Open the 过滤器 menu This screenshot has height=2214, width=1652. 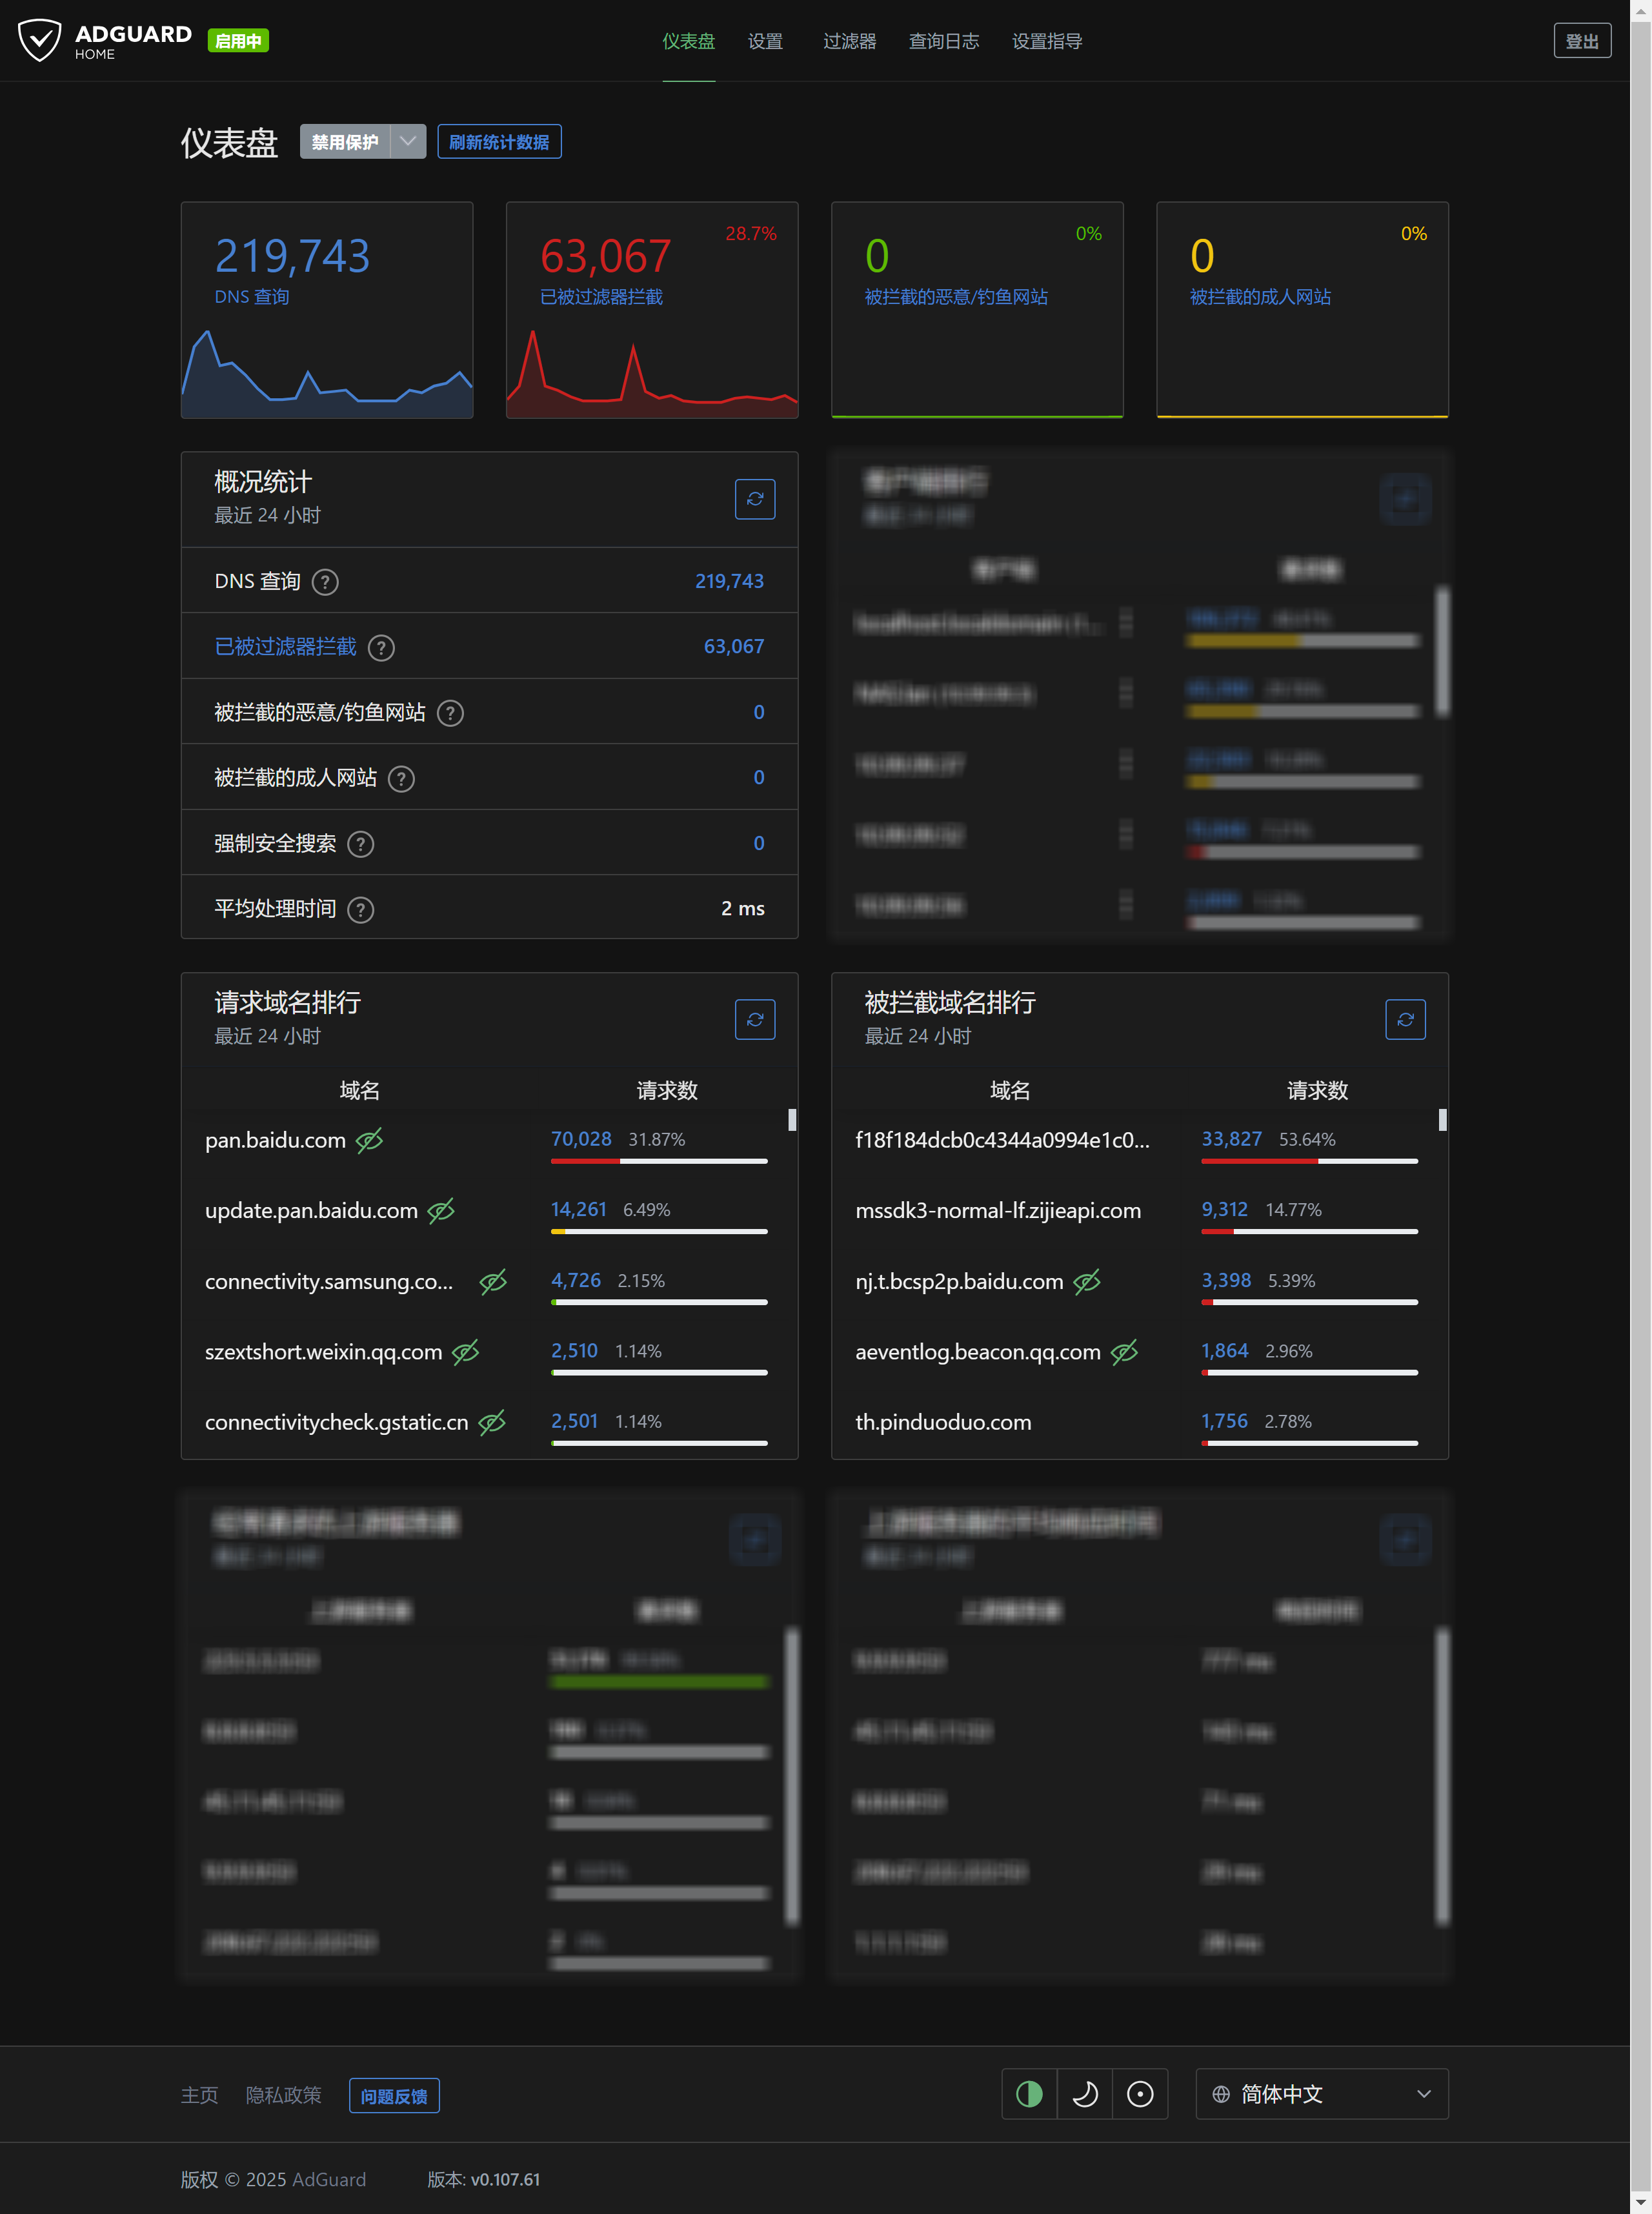point(849,41)
